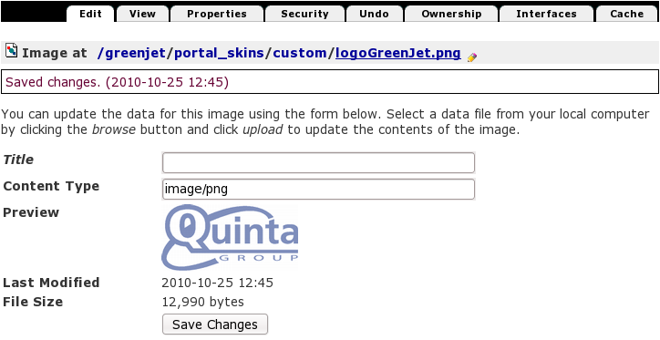Image resolution: width=660 pixels, height=340 pixels.
Task: Go to the Security tab
Action: pyautogui.click(x=304, y=14)
